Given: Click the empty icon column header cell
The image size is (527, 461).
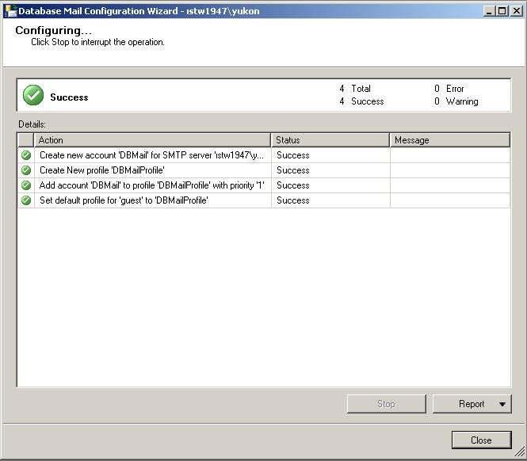Looking at the screenshot, I should point(25,140).
